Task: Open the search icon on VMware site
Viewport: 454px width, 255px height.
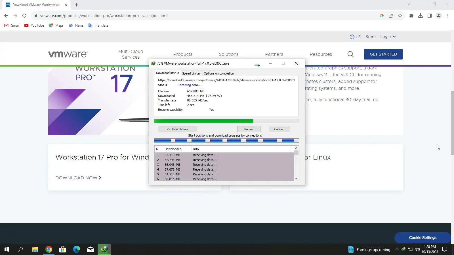Action: coord(351,54)
